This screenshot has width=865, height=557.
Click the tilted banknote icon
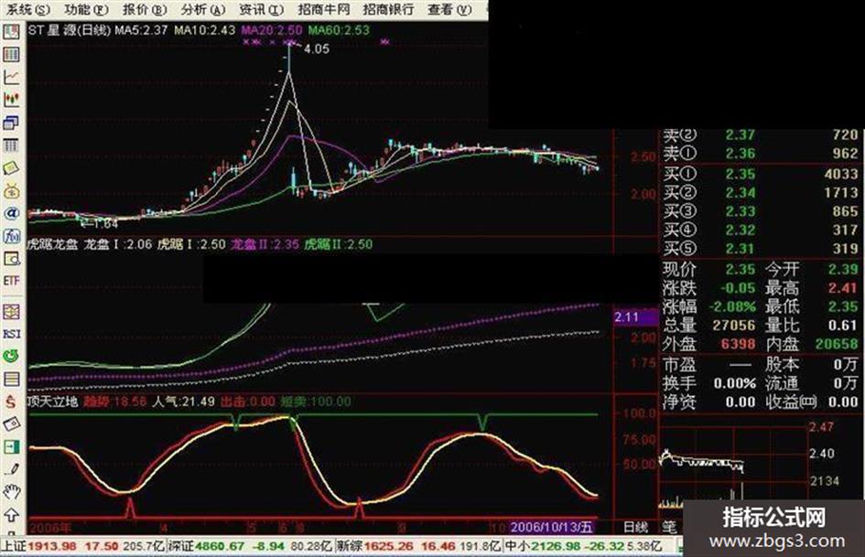click(12, 424)
